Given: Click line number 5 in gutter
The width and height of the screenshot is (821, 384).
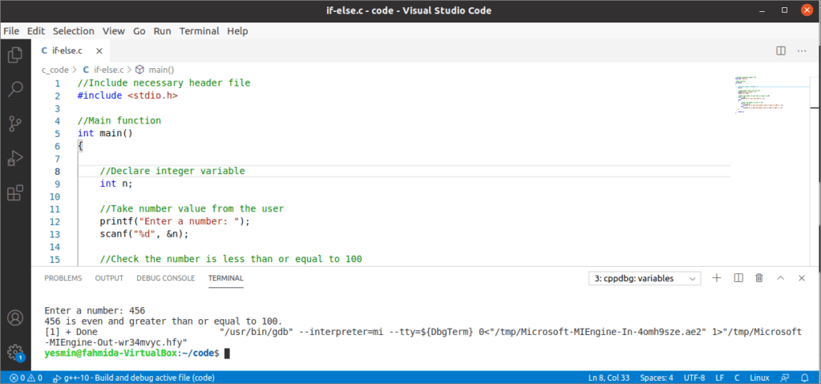Looking at the screenshot, I should 57,133.
